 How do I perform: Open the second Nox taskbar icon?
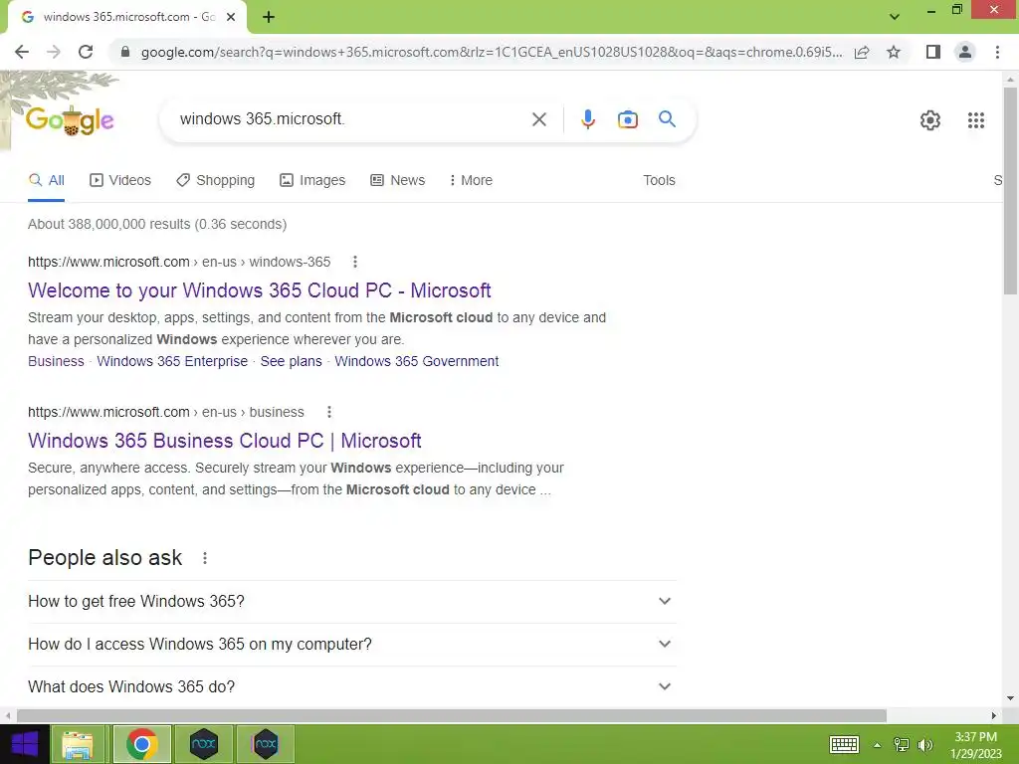point(265,744)
